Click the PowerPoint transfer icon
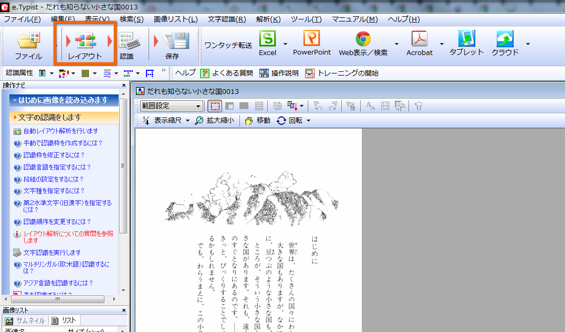 point(311,39)
